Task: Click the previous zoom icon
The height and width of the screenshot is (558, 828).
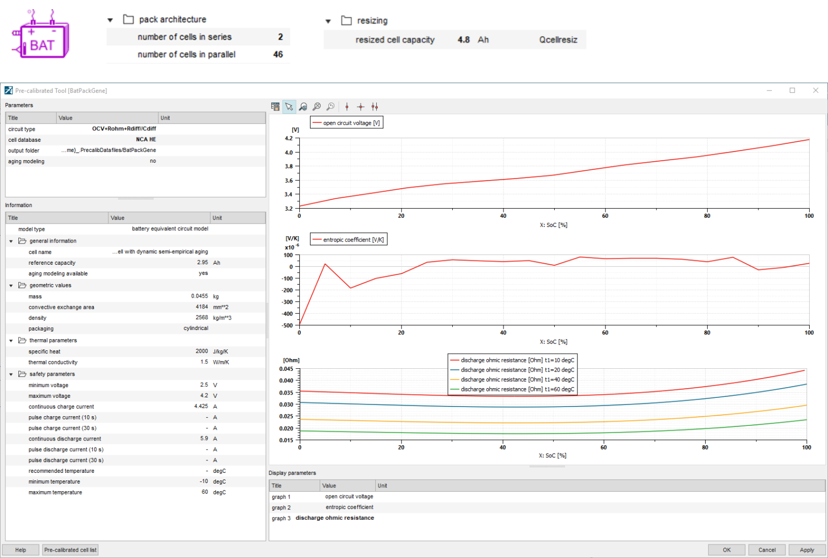Action: click(332, 106)
